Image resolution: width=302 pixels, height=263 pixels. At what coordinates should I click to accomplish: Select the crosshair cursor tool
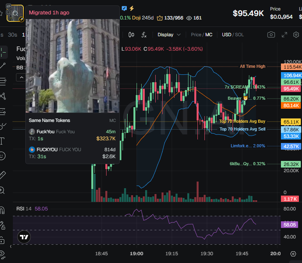click(x=3, y=52)
